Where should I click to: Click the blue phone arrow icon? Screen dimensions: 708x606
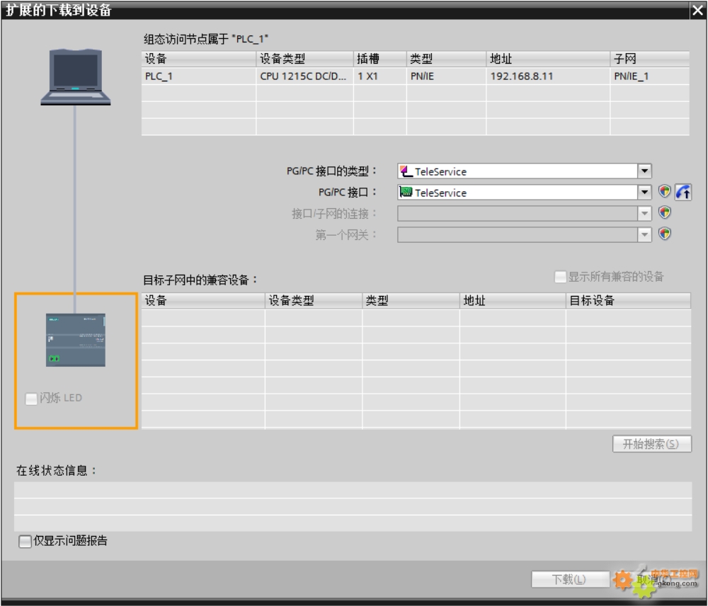tap(683, 192)
